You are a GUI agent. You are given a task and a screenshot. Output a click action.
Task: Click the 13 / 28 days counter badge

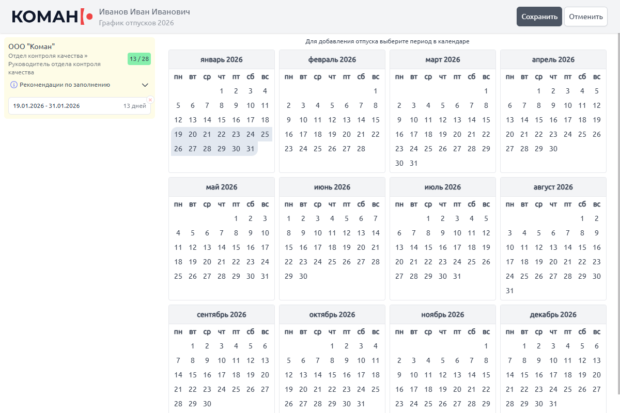point(139,59)
